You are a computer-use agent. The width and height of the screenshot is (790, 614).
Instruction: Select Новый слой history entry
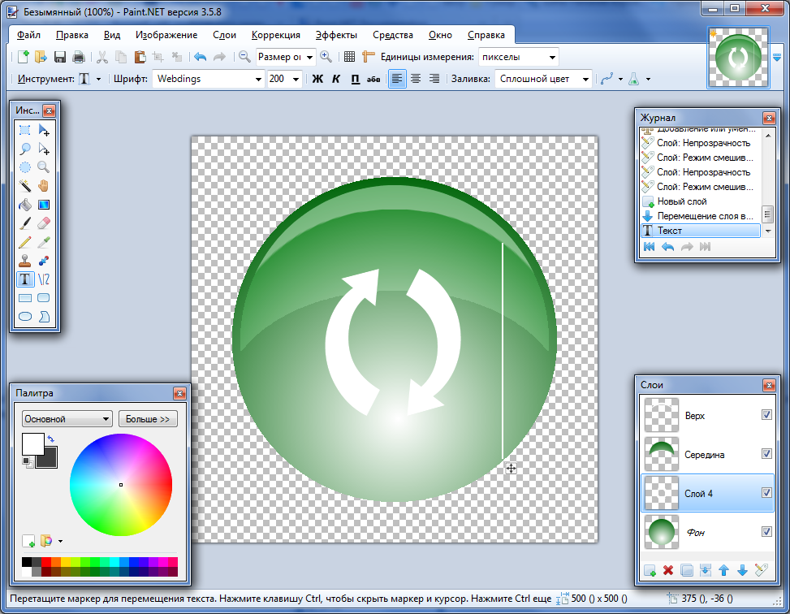point(701,201)
